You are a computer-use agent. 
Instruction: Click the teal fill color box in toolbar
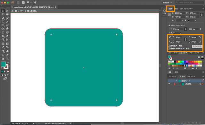pos(3,64)
